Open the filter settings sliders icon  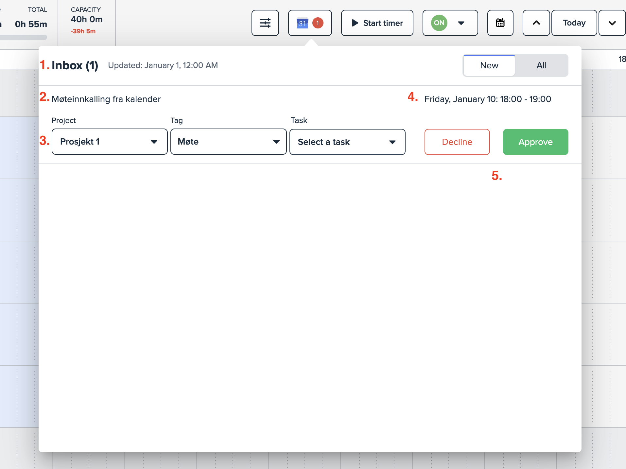(x=265, y=23)
